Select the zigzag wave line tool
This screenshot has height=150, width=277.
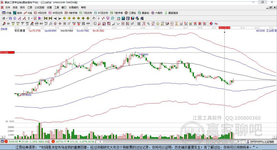tap(118, 24)
